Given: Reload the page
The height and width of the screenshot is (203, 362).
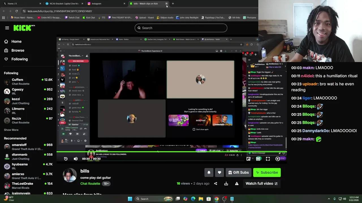Looking at the screenshot, I should 16,11.
